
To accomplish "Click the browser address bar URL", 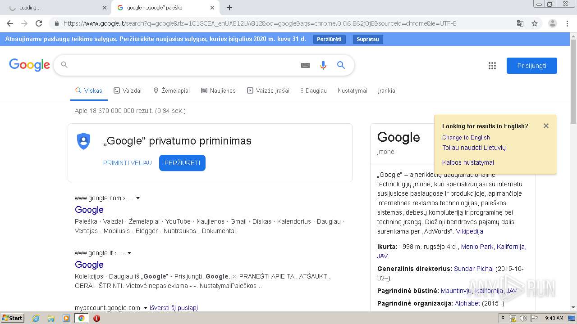I will pyautogui.click(x=260, y=23).
